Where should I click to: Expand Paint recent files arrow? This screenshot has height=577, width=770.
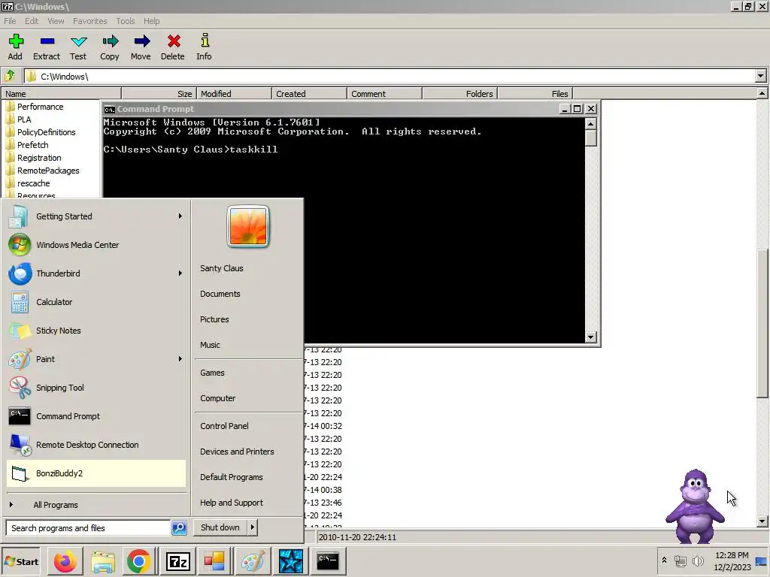pos(180,359)
